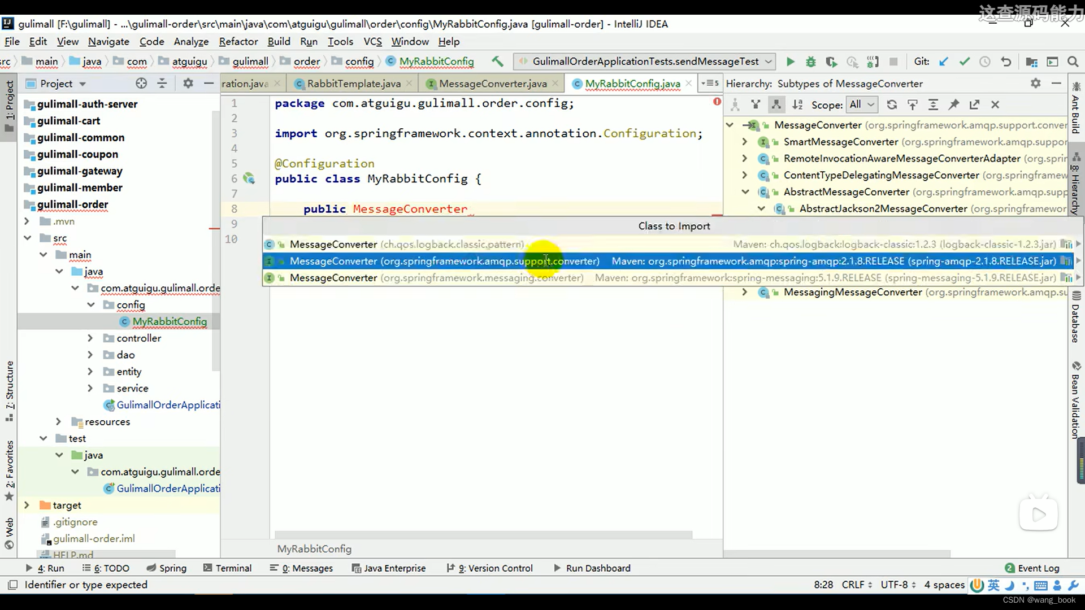Export hierarchy to text file icon

tap(974, 104)
